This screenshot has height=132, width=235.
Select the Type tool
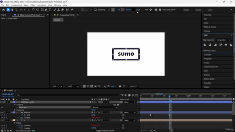coord(50,10)
